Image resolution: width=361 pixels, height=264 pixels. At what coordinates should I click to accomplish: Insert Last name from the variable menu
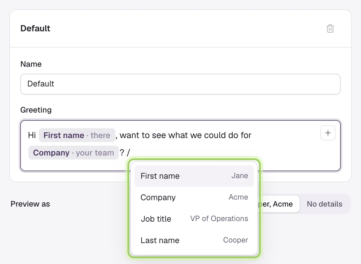coord(194,240)
